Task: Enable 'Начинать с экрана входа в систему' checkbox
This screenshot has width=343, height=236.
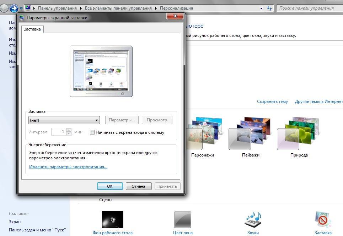Action: coord(92,132)
